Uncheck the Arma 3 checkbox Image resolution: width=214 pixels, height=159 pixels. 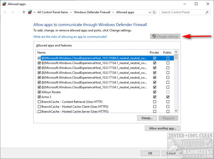pos(39,97)
